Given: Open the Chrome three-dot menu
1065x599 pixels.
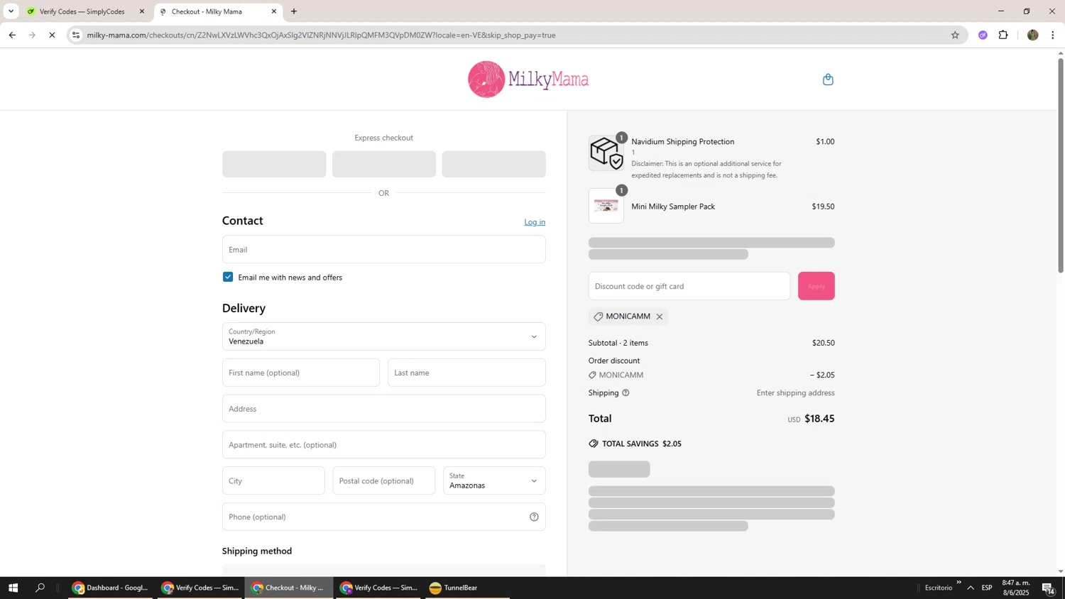Looking at the screenshot, I should 1053,35.
